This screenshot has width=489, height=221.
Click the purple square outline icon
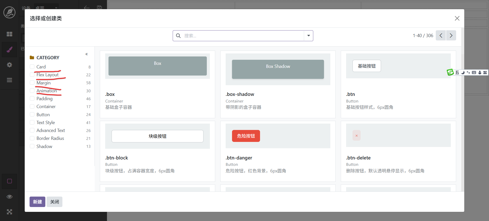click(x=9, y=181)
